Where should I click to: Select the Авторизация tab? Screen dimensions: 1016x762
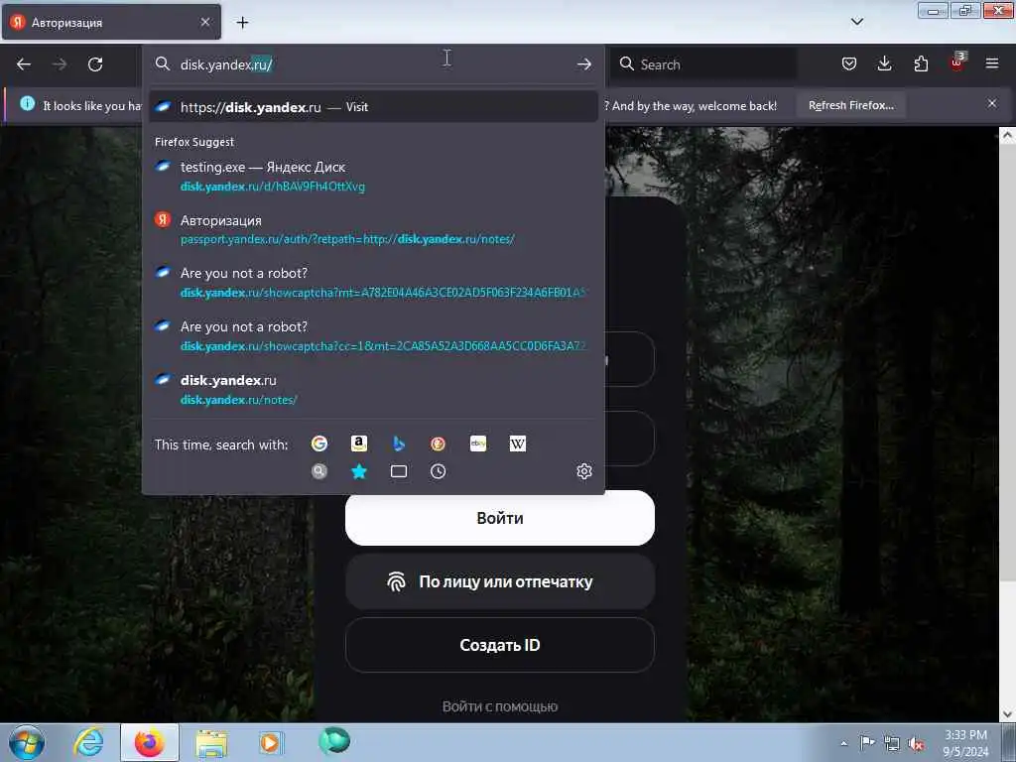point(111,22)
